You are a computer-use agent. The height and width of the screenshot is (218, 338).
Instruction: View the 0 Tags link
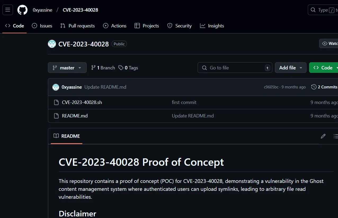[x=128, y=68]
